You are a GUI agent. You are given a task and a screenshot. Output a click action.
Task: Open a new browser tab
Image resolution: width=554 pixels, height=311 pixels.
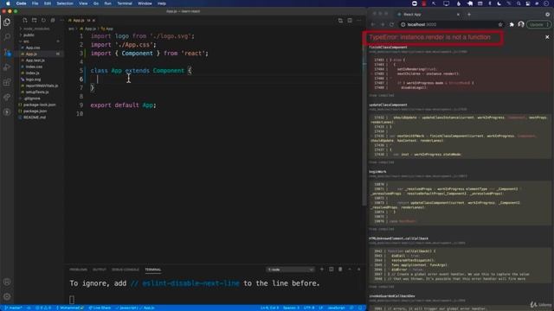[x=469, y=15]
